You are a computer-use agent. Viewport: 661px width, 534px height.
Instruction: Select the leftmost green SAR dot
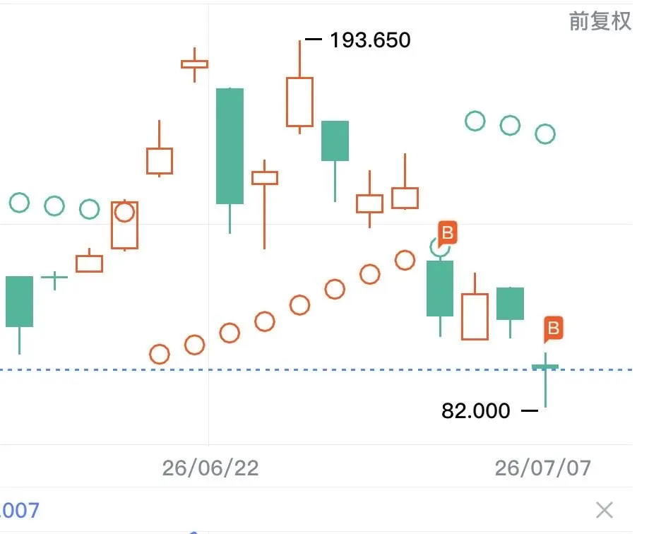tap(19, 203)
